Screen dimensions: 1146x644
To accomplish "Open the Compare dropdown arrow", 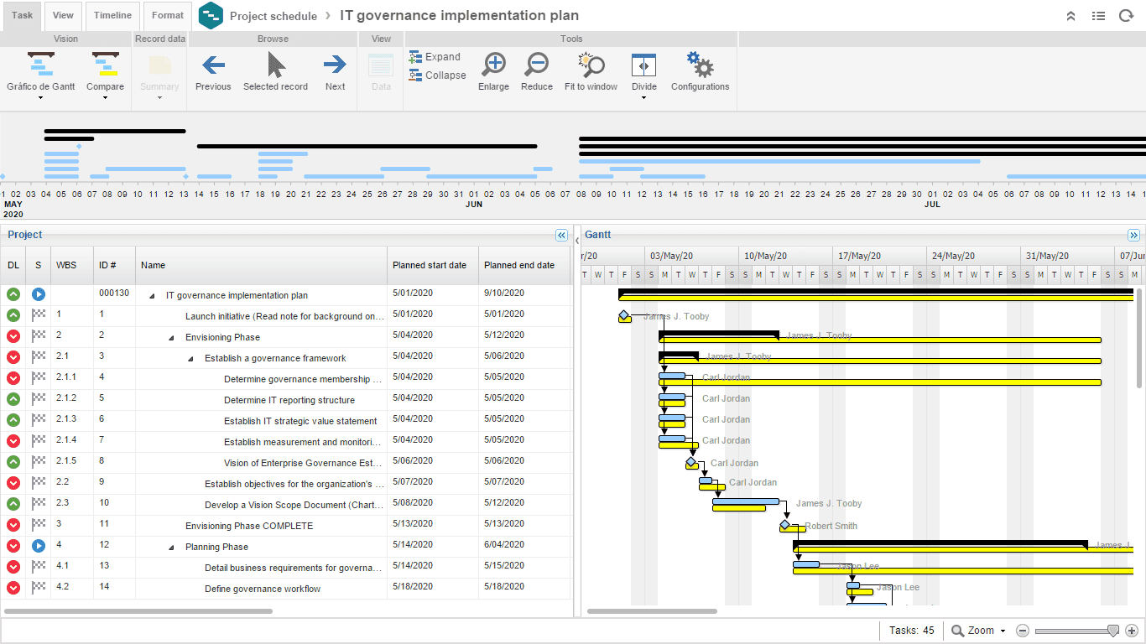I will coord(105,98).
